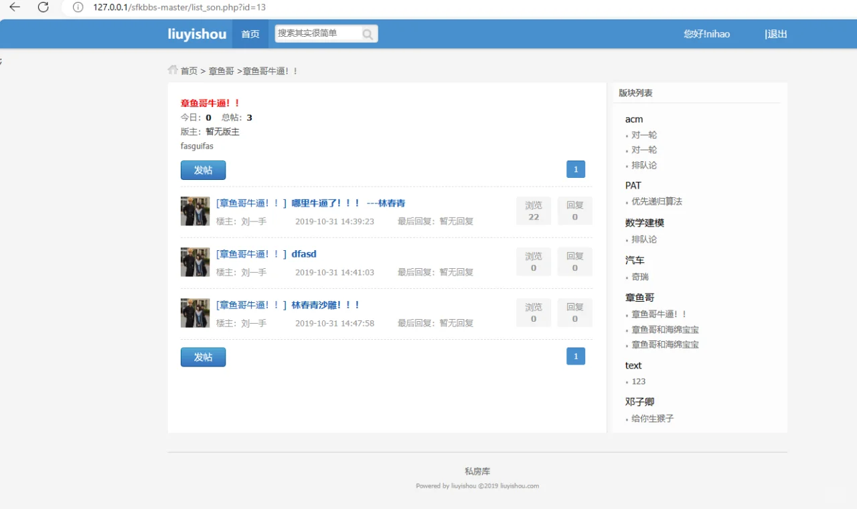Click the first poster's avatar thumbnail
Image resolution: width=857 pixels, height=509 pixels.
click(194, 211)
